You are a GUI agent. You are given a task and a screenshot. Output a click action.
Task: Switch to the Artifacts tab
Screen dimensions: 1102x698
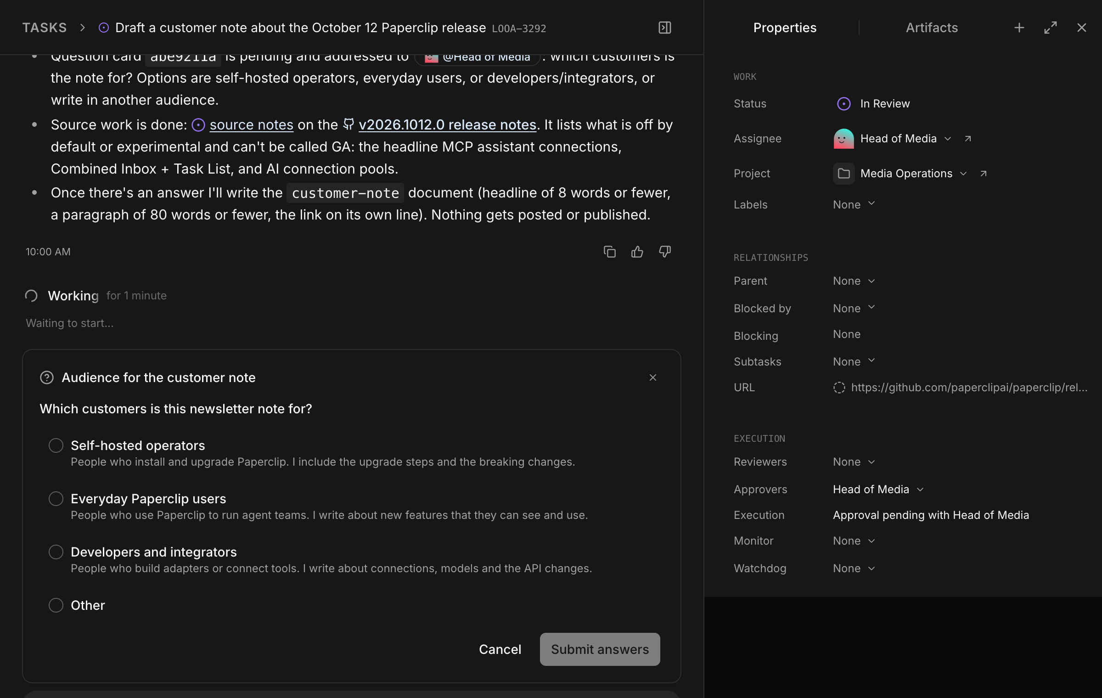pyautogui.click(x=932, y=28)
